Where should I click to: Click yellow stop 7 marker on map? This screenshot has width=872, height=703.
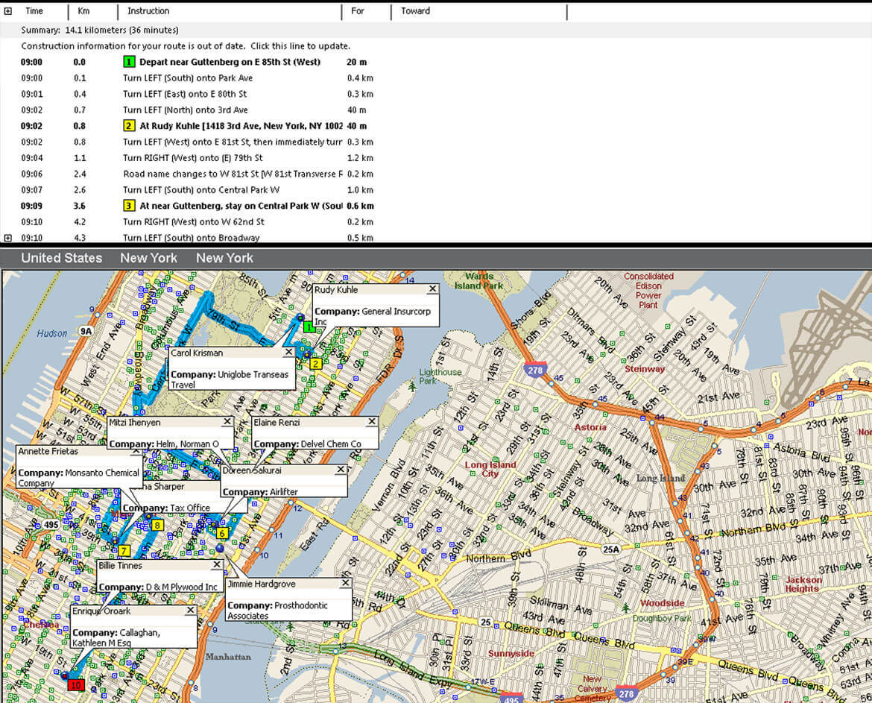point(124,551)
